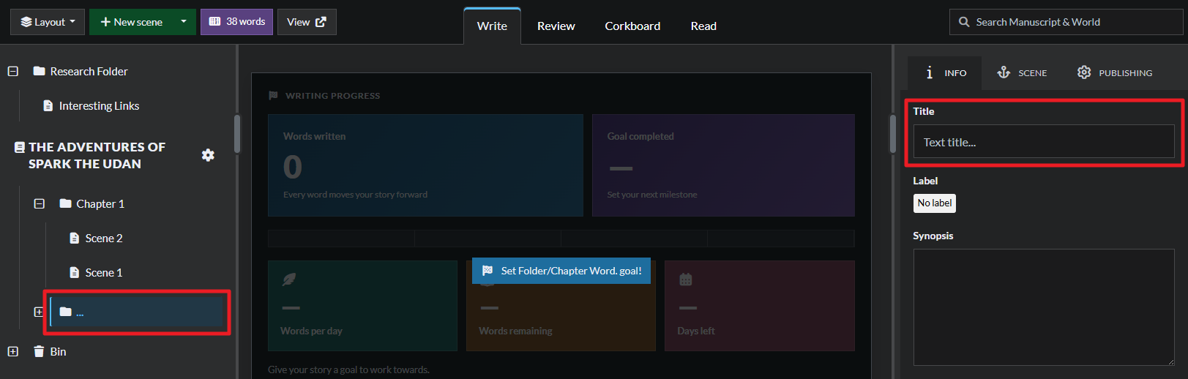Click the writing goal progress bar

pyautogui.click(x=561, y=239)
